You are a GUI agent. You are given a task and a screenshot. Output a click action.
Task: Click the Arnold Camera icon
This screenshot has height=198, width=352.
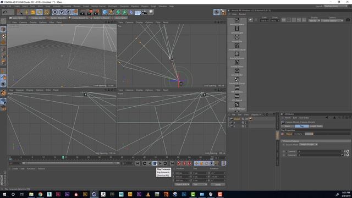pyautogui.click(x=237, y=21)
